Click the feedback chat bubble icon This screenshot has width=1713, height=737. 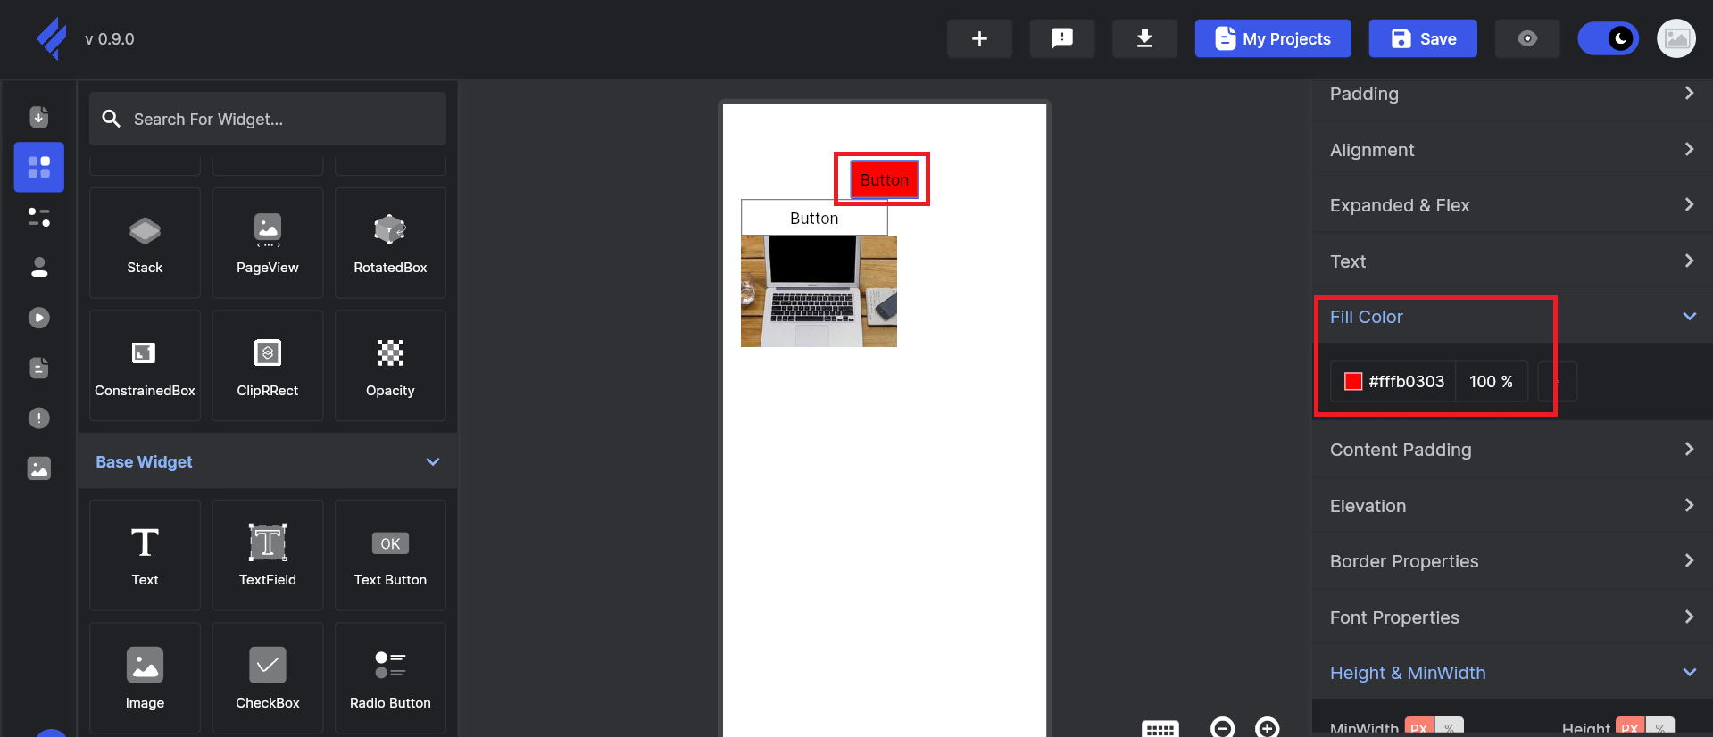(x=1061, y=38)
